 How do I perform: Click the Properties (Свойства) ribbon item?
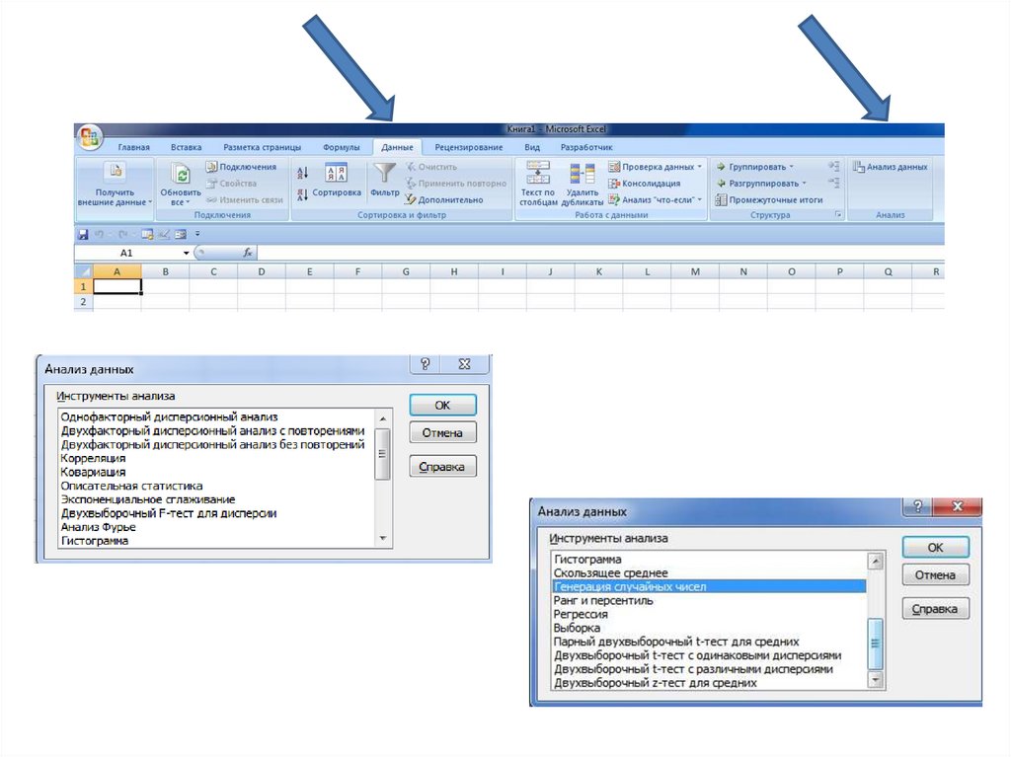[231, 184]
